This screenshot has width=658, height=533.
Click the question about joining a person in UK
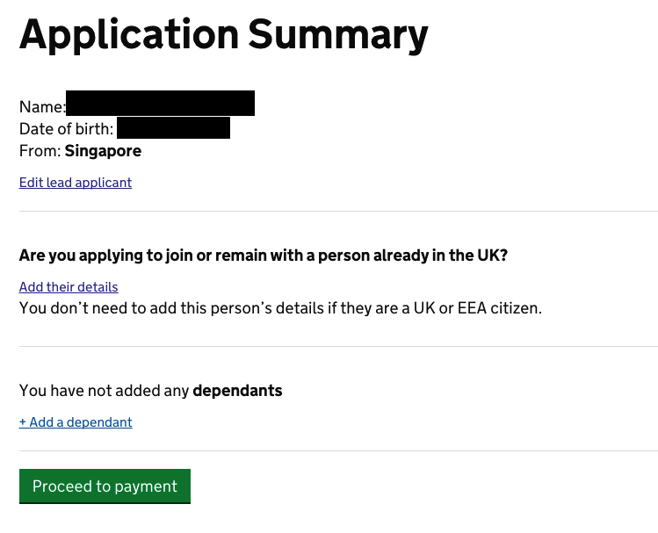coord(264,256)
